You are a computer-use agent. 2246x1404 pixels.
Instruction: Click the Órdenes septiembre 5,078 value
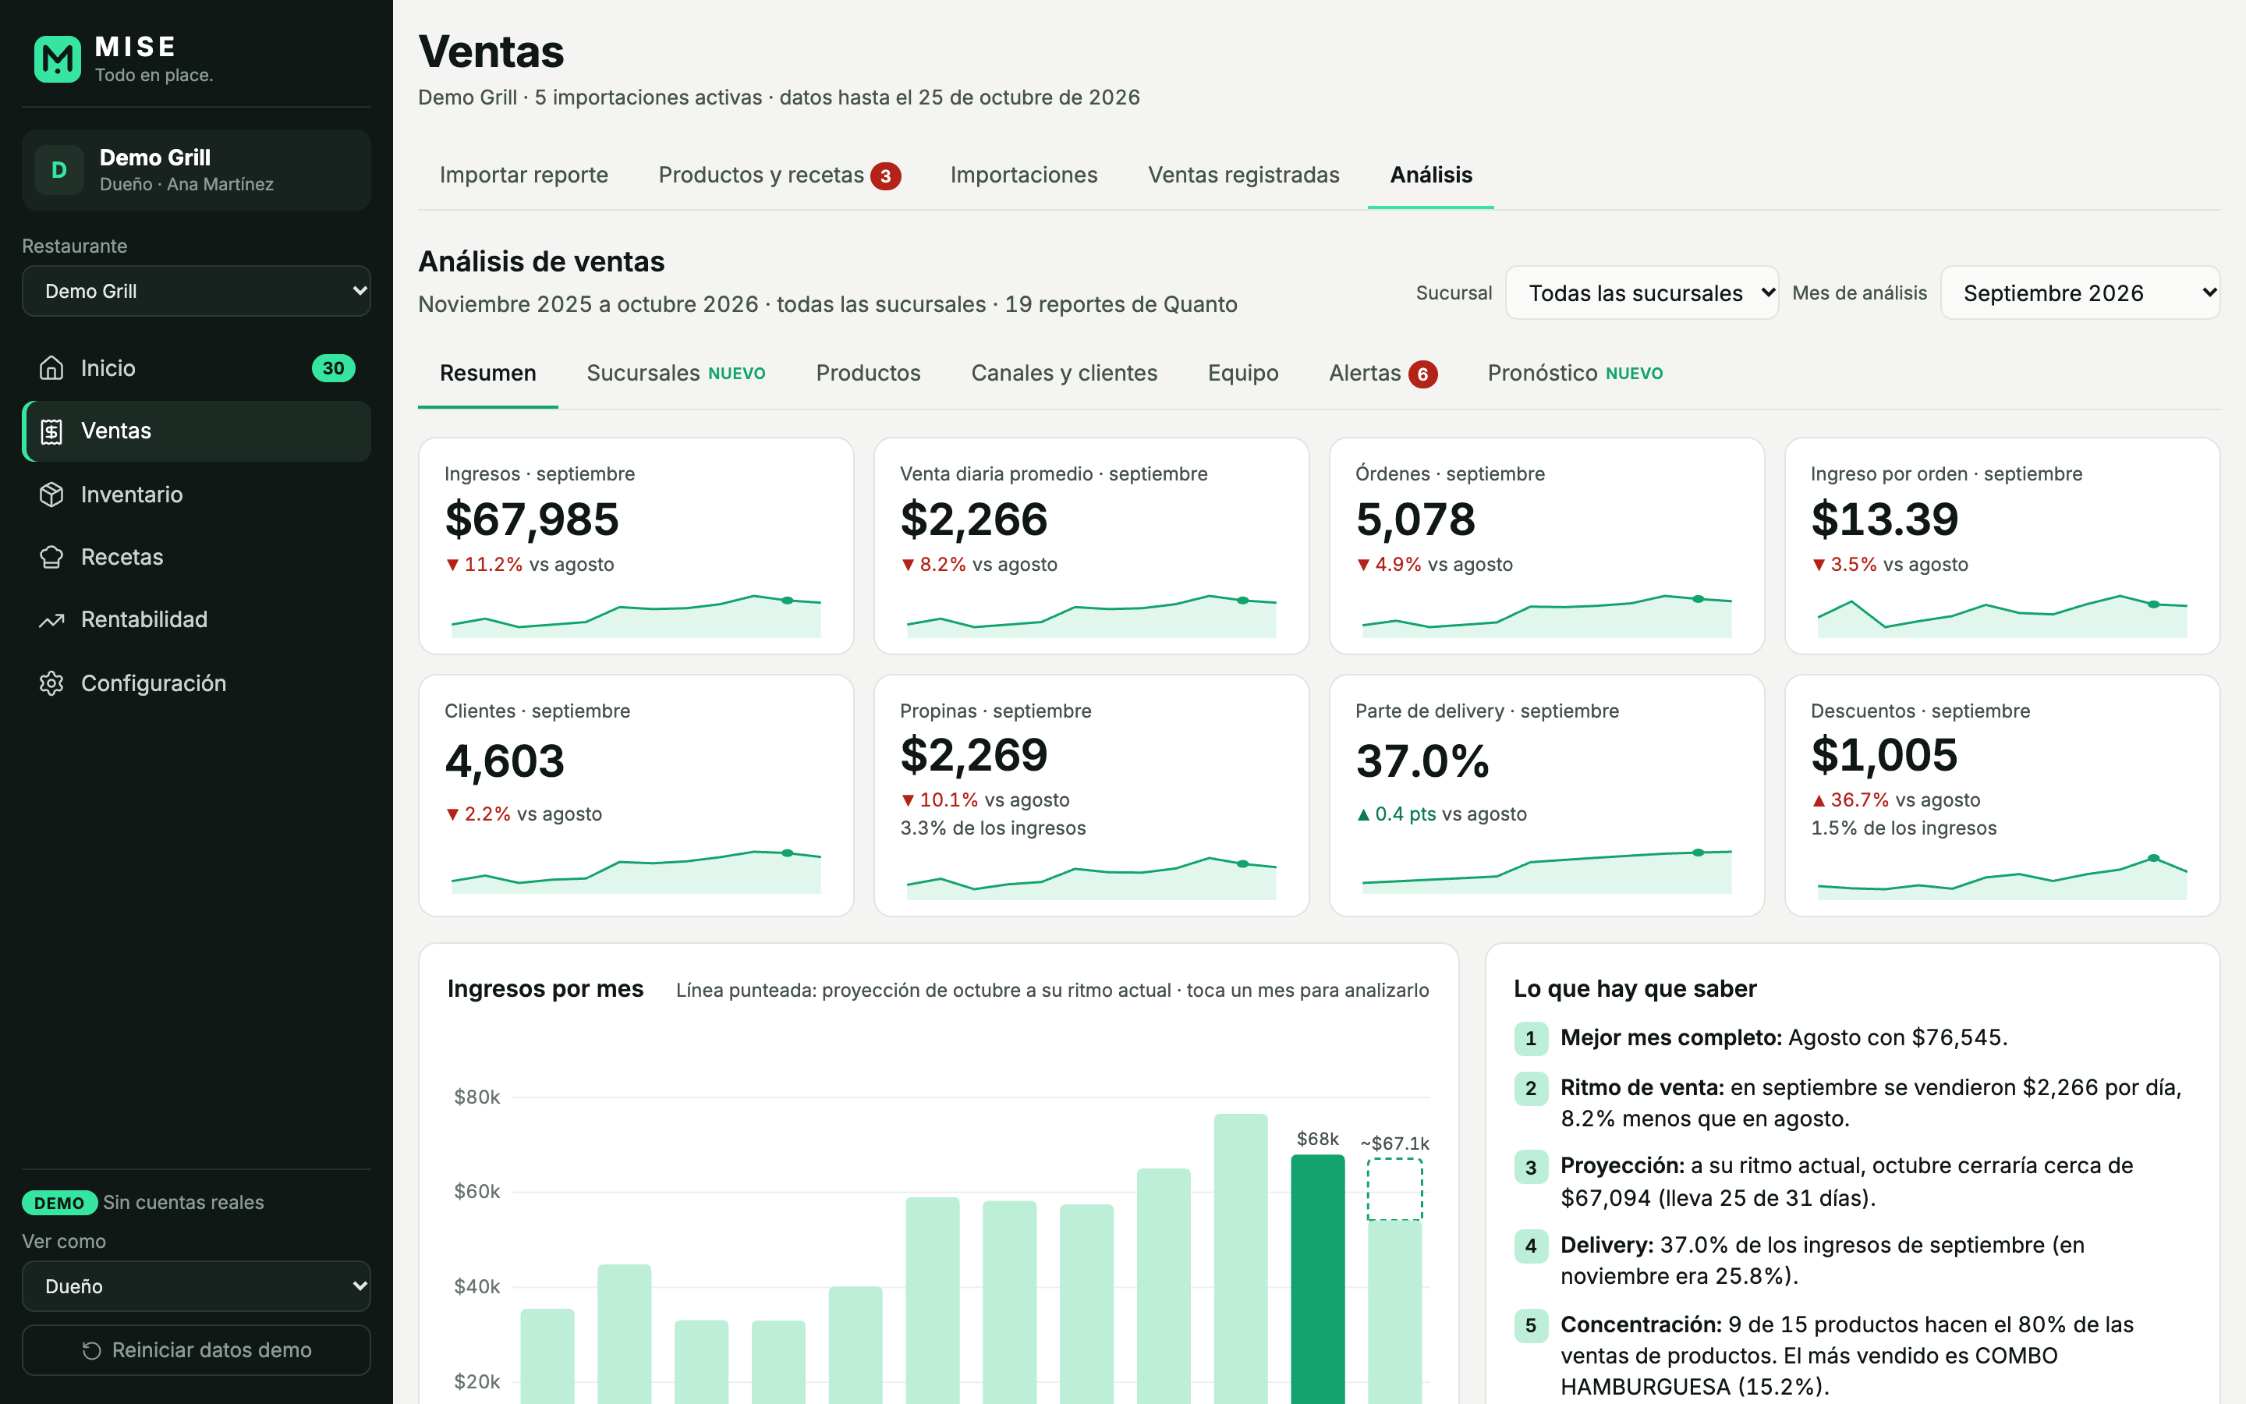[x=1415, y=519]
